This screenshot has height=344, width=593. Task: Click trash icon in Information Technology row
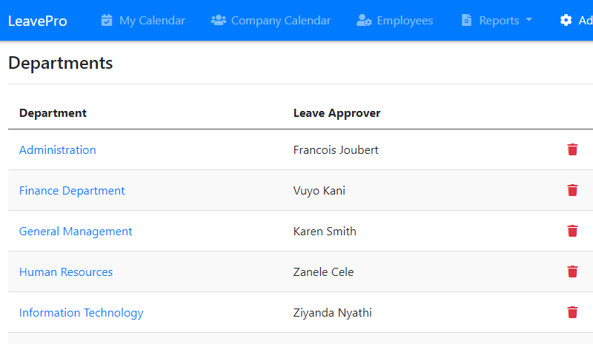click(572, 312)
